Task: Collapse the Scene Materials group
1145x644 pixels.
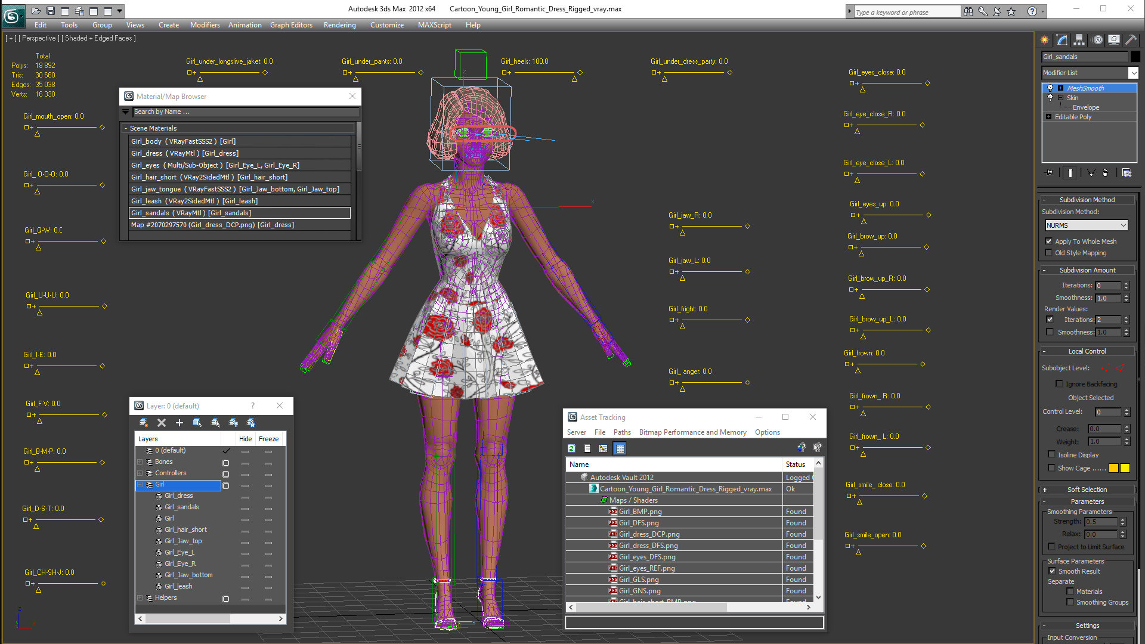Action: tap(126, 128)
